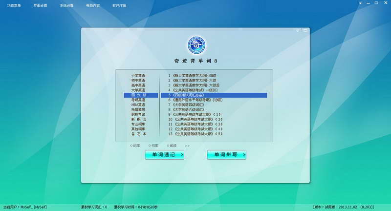This screenshot has width=391, height=211.
Task: Select the 大学英语 category
Action: (x=138, y=90)
